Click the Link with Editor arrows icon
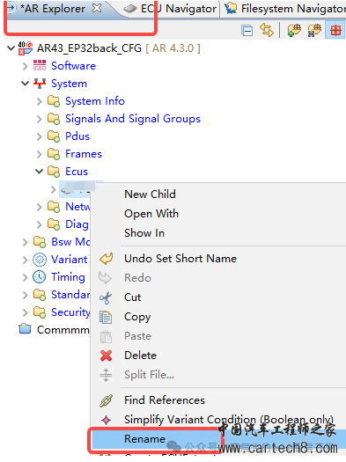 point(267,30)
